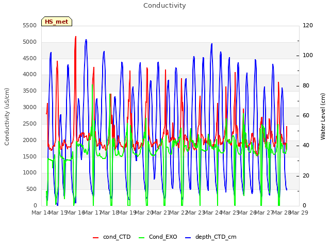Screen dimensions: 330x247
Task: Click the Mar 14 date label
Action: (x=41, y=213)
